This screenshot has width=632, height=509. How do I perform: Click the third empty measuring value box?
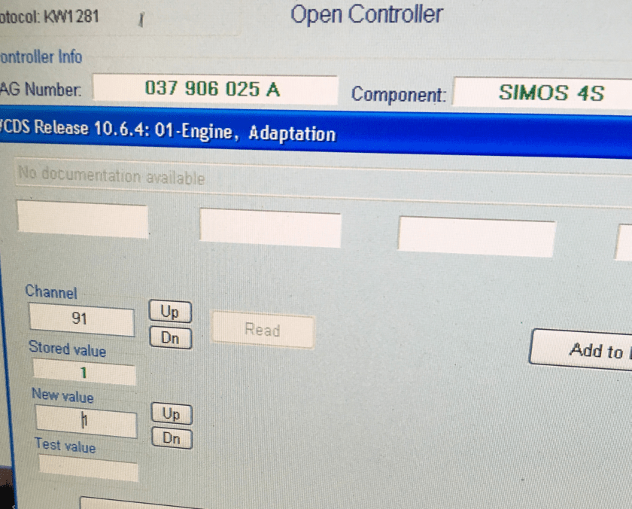click(x=476, y=236)
